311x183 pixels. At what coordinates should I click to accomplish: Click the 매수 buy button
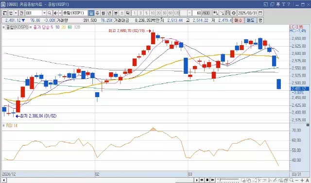coord(238,20)
